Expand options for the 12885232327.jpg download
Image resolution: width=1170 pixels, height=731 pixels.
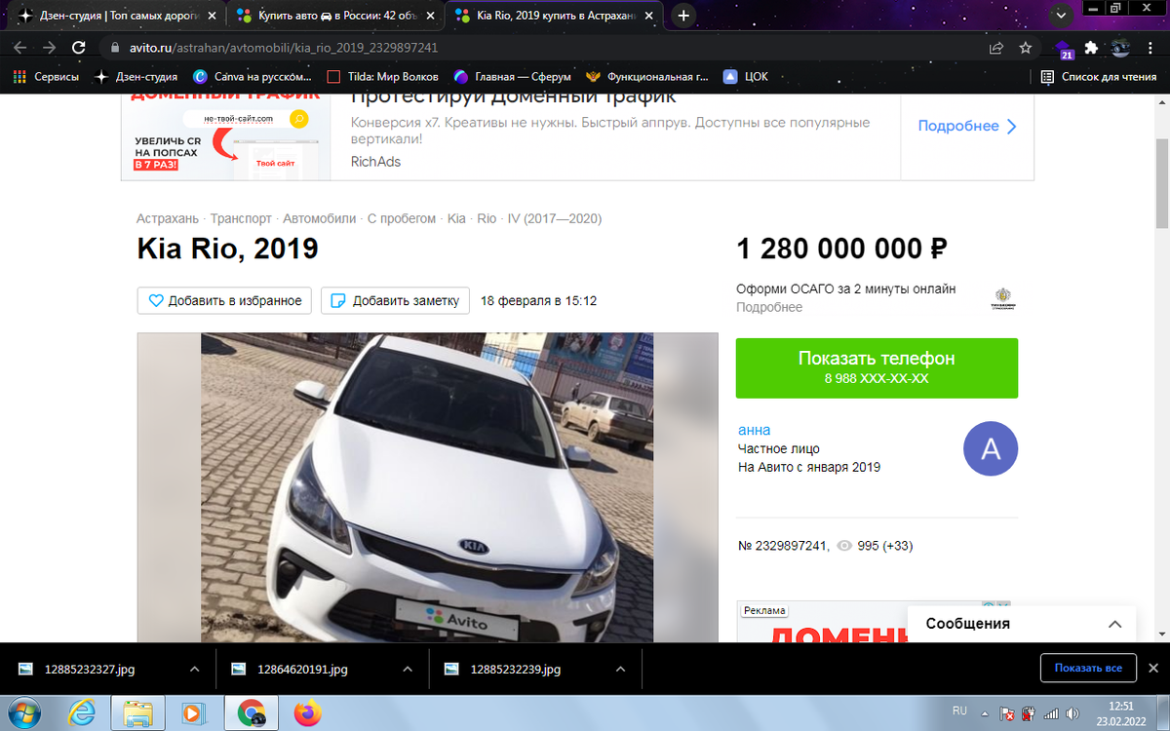197,669
